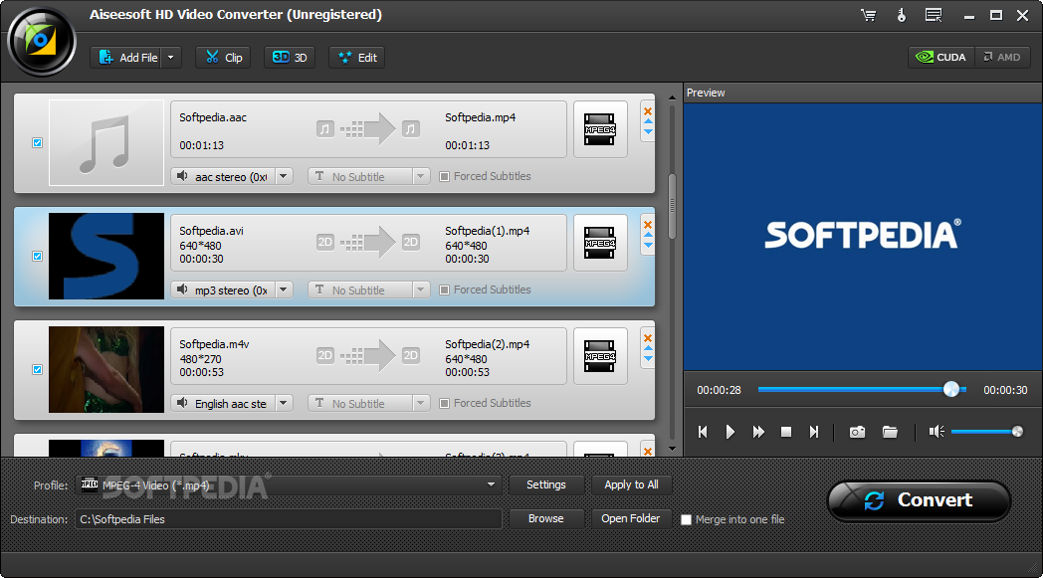This screenshot has width=1043, height=578.
Task: Click the Settings button
Action: [546, 484]
